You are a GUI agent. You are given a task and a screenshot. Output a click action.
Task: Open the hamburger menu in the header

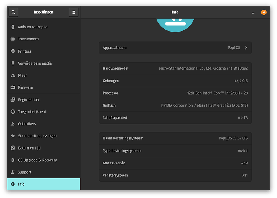click(74, 12)
